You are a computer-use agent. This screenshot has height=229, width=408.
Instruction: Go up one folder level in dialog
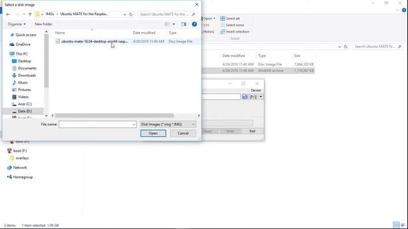tap(30, 14)
